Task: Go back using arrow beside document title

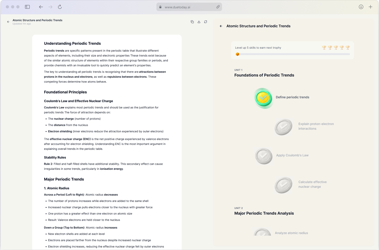Action: tap(8, 22)
